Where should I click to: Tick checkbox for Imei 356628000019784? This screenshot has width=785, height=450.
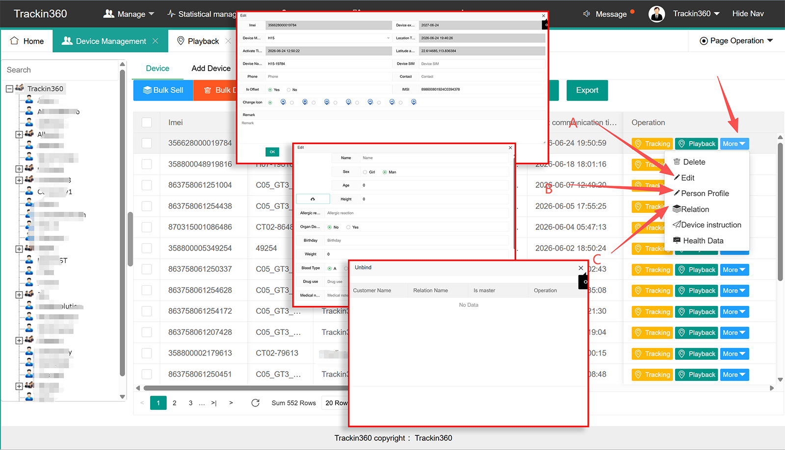coord(147,143)
